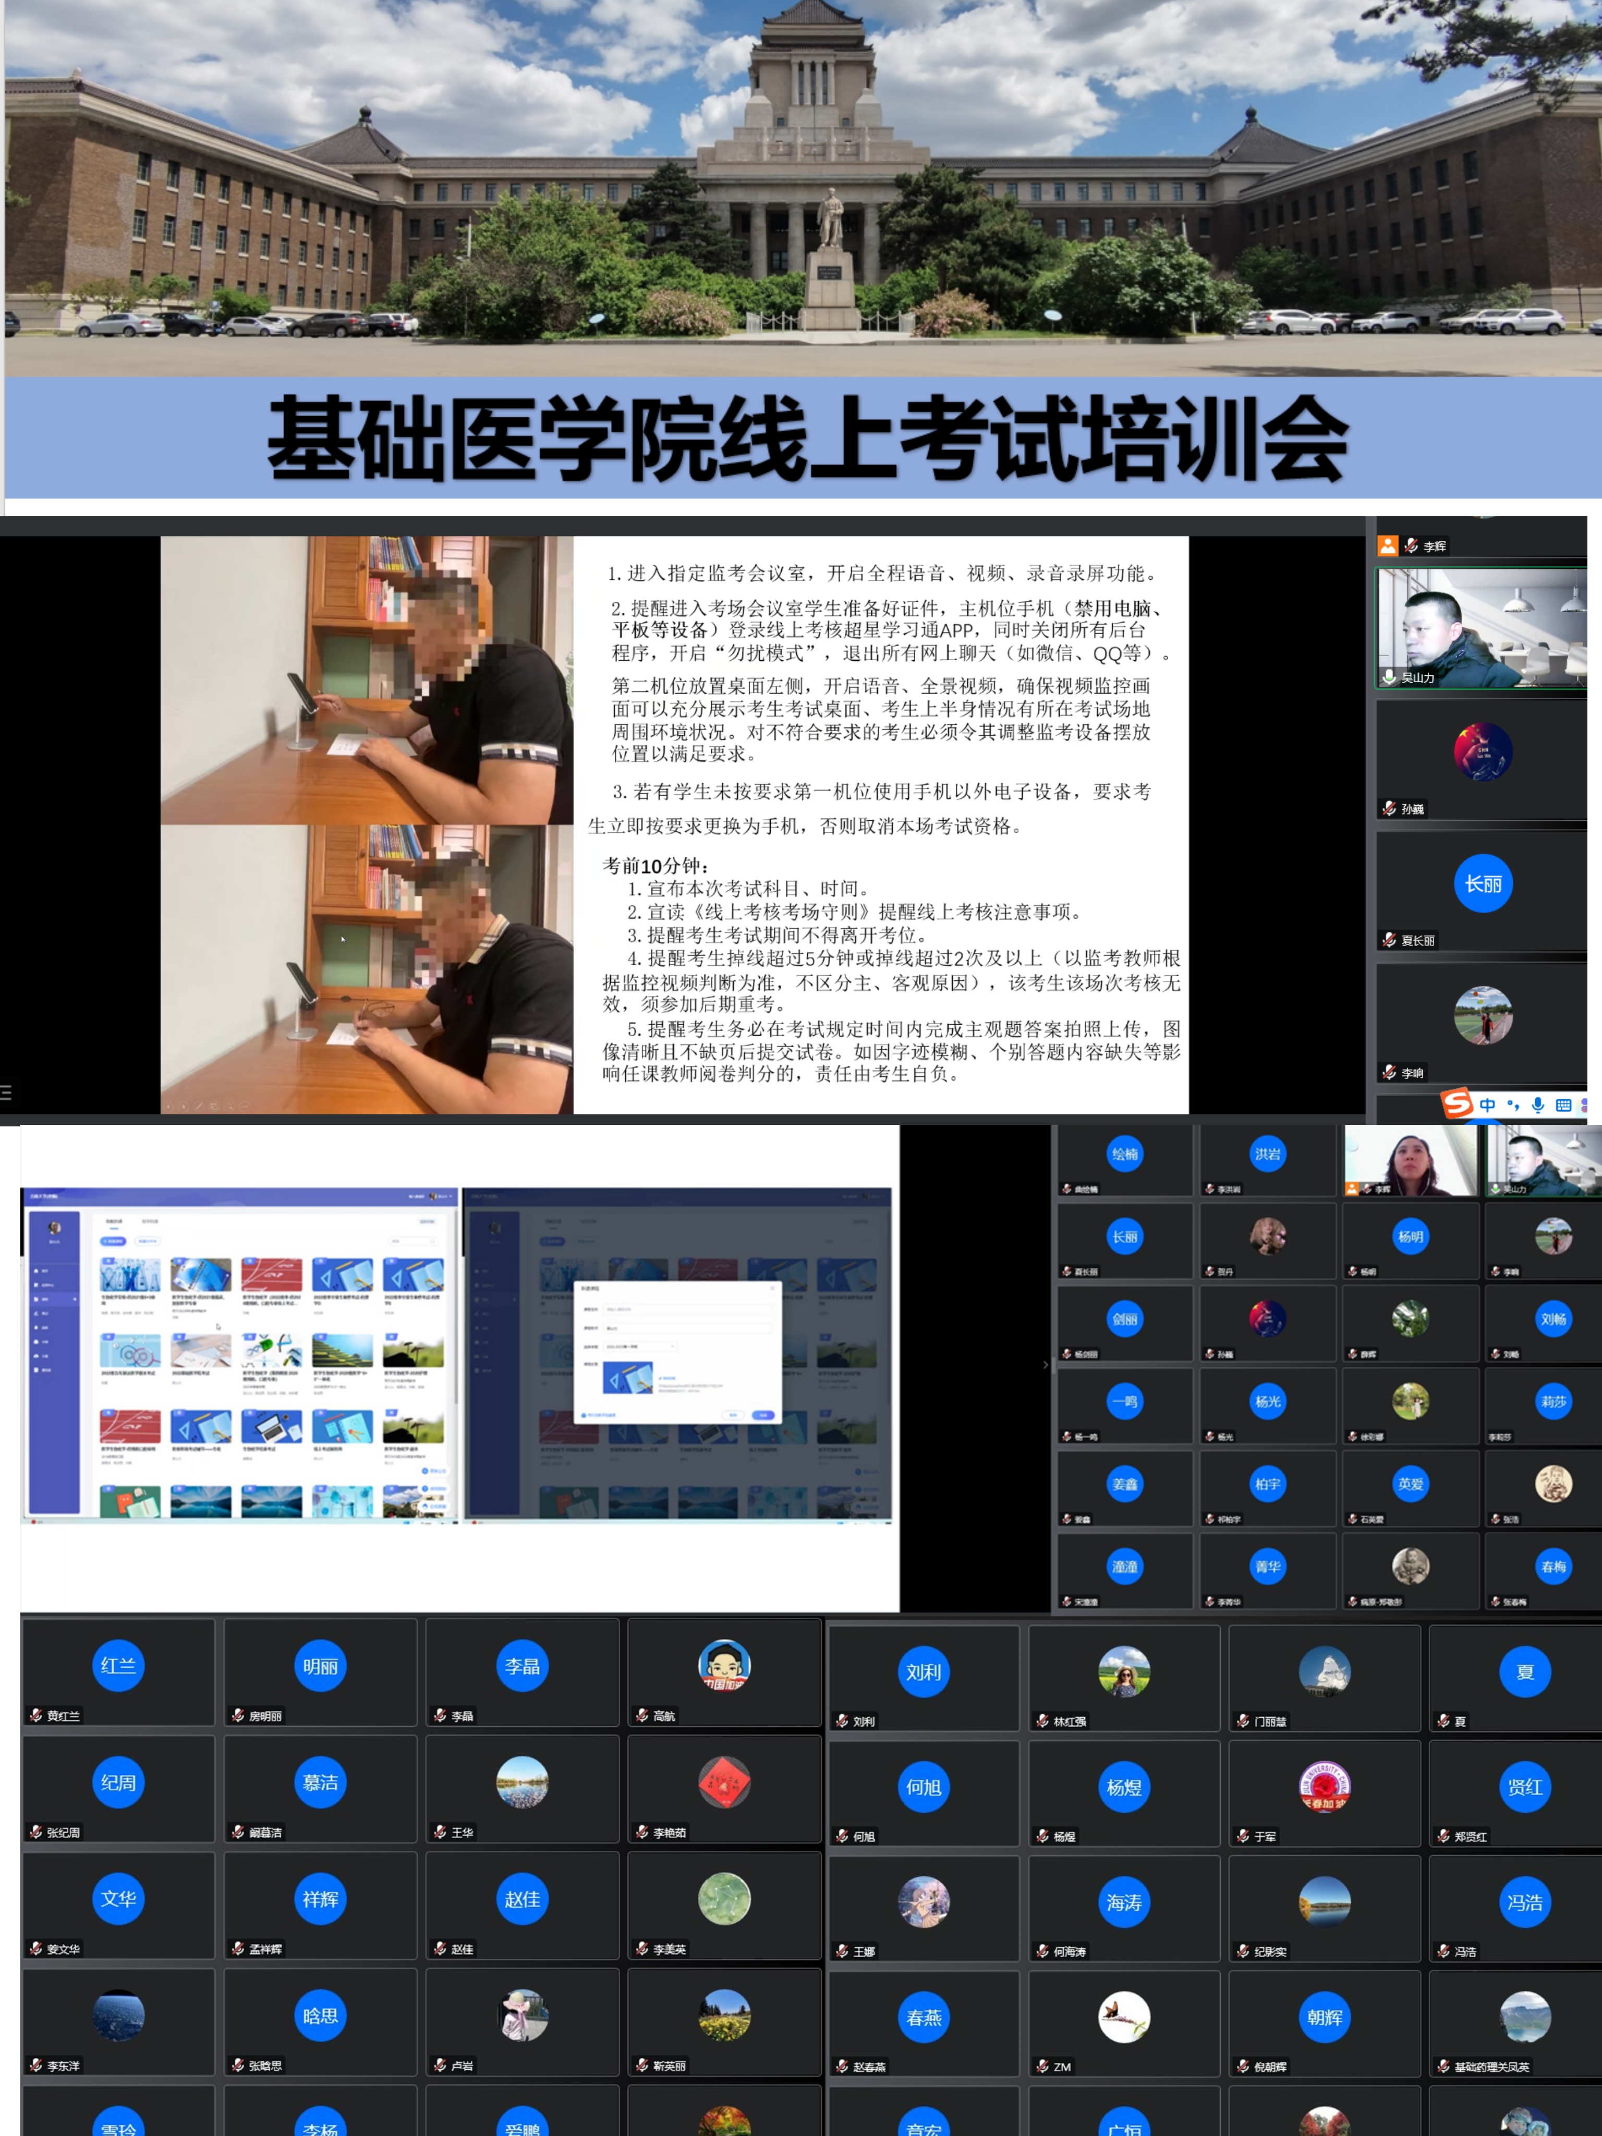
Task: Toggle Sogou Chinese/English mode button
Action: [x=1487, y=1105]
